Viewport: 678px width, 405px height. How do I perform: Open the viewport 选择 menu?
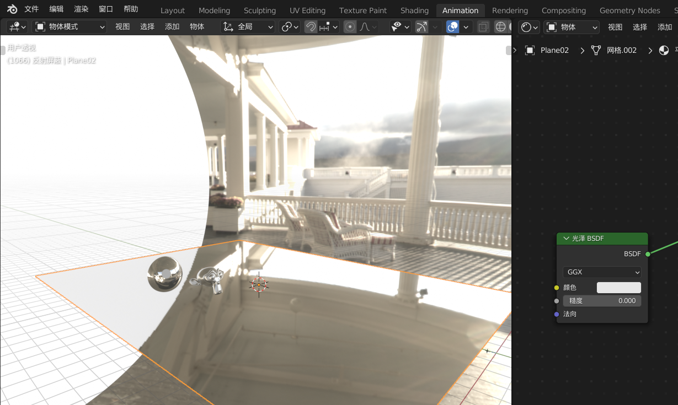click(x=147, y=26)
